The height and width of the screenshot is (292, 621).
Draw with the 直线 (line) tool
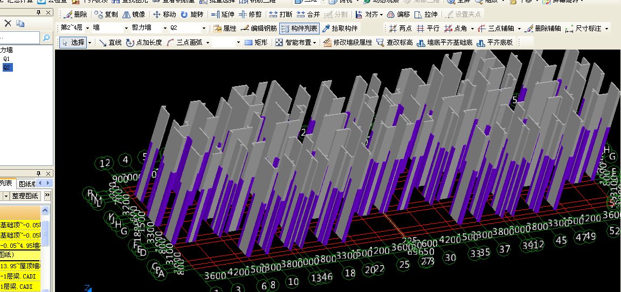110,43
